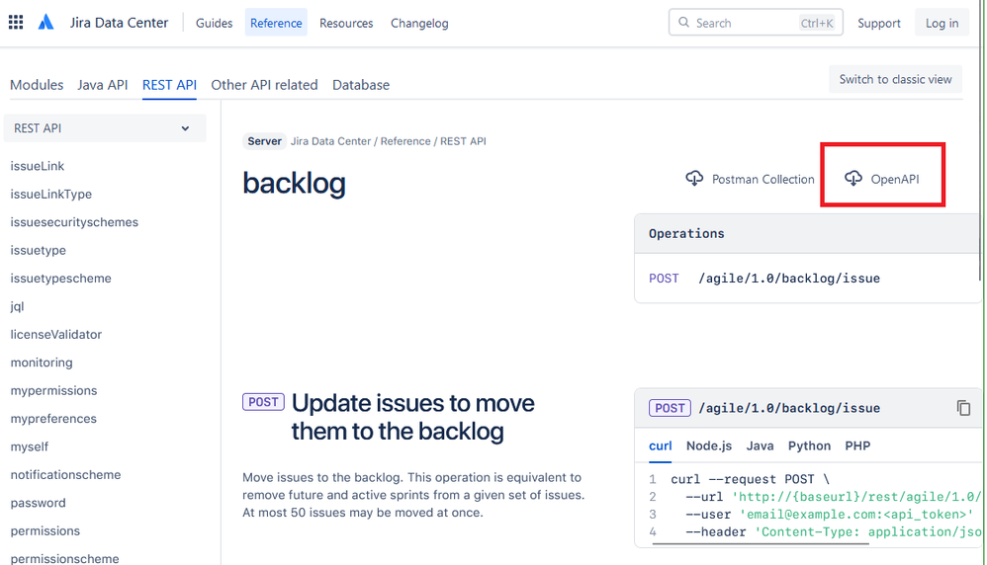Viewport: 987px width, 565px height.
Task: Open the Support link
Action: pyautogui.click(x=879, y=24)
